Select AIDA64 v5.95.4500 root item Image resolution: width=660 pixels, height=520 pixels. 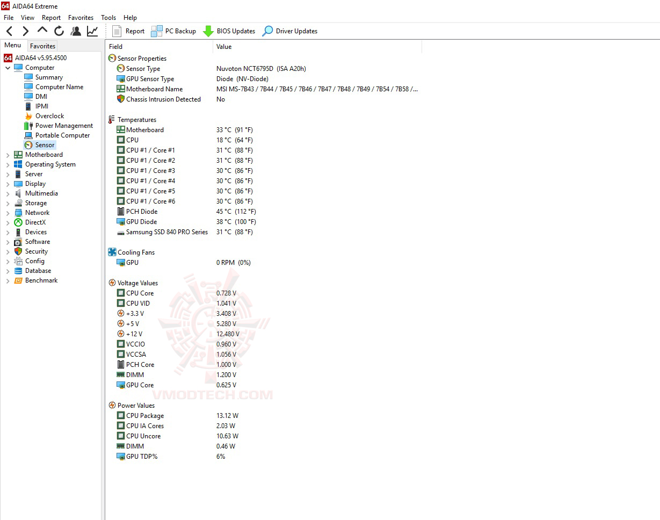coord(35,58)
